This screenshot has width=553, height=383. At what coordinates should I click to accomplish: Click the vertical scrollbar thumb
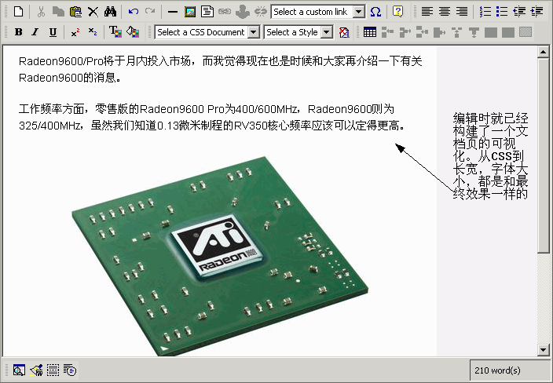pyautogui.click(x=543, y=155)
